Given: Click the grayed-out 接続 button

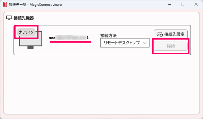Looking at the screenshot, I should click(171, 46).
